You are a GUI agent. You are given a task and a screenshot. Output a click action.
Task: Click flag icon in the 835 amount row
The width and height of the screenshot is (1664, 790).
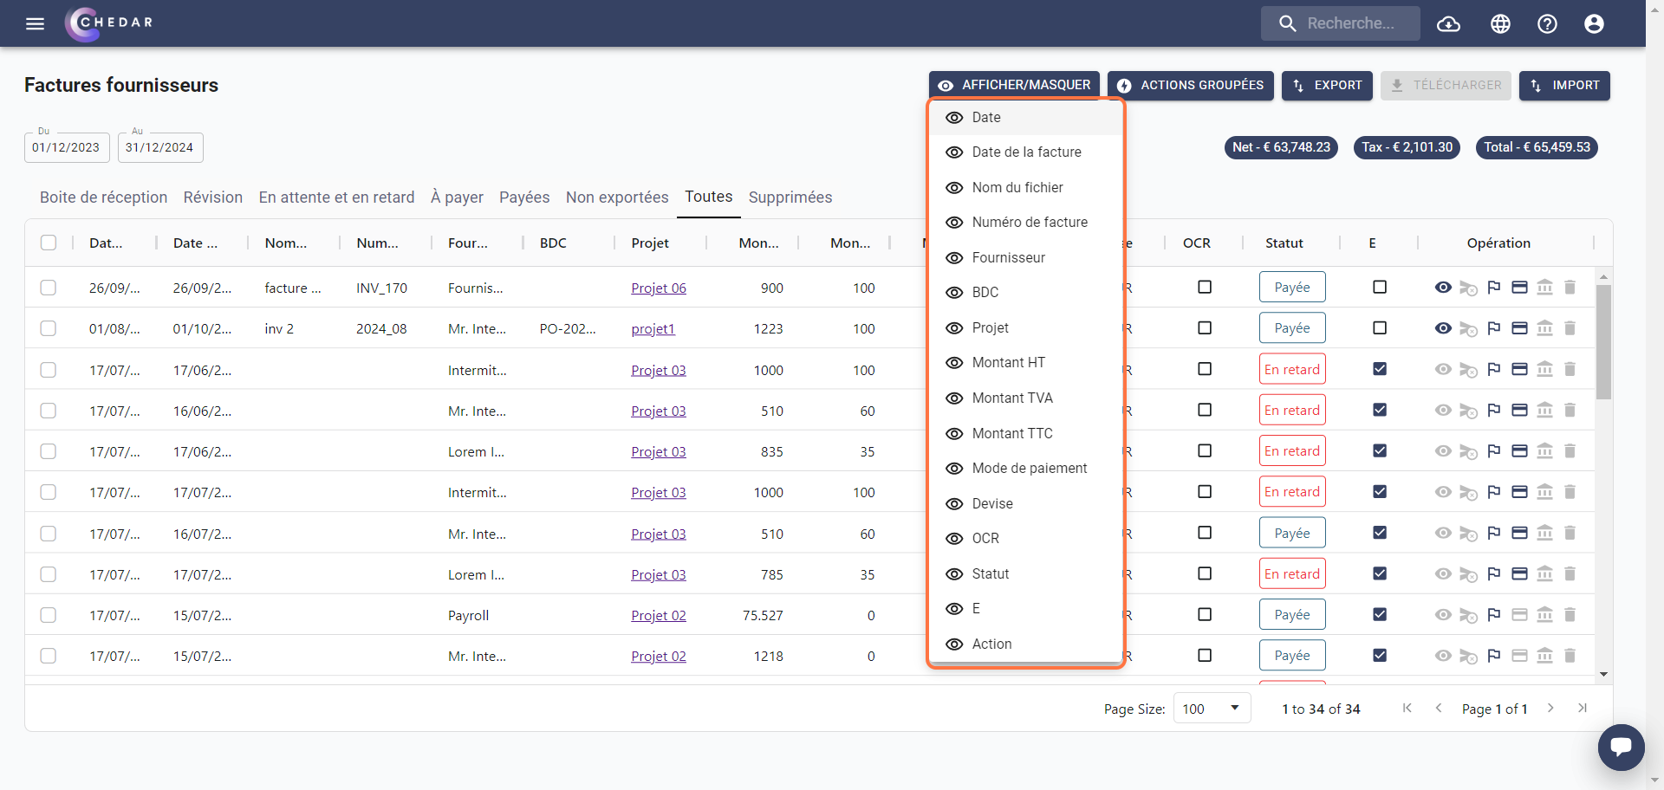point(1493,451)
